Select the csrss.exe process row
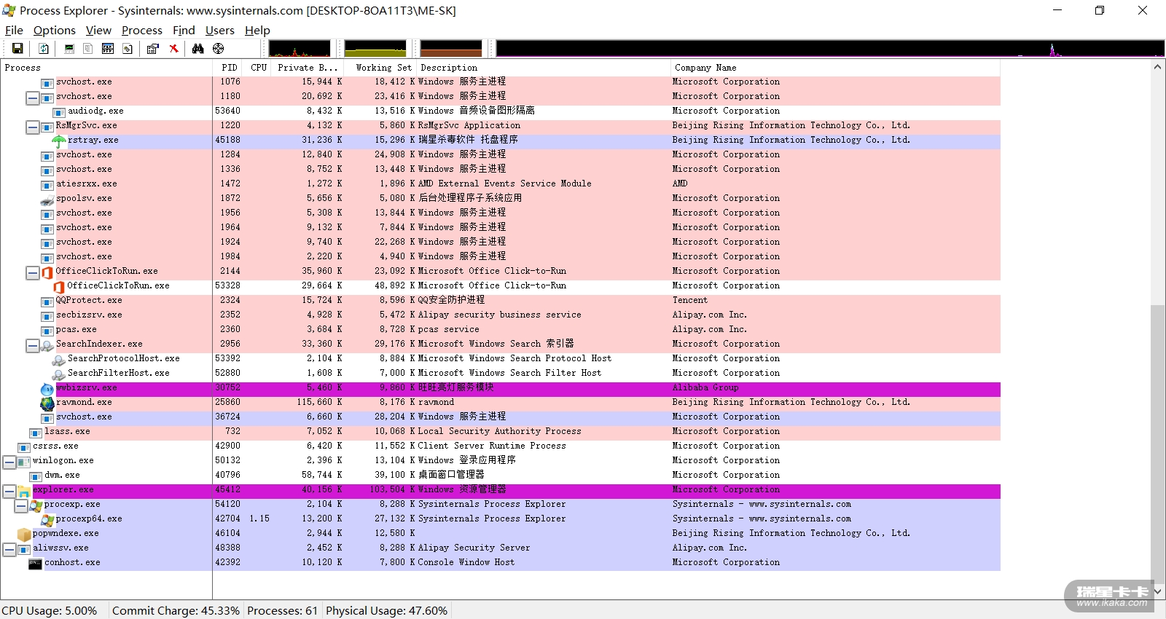This screenshot has height=619, width=1166. point(500,446)
